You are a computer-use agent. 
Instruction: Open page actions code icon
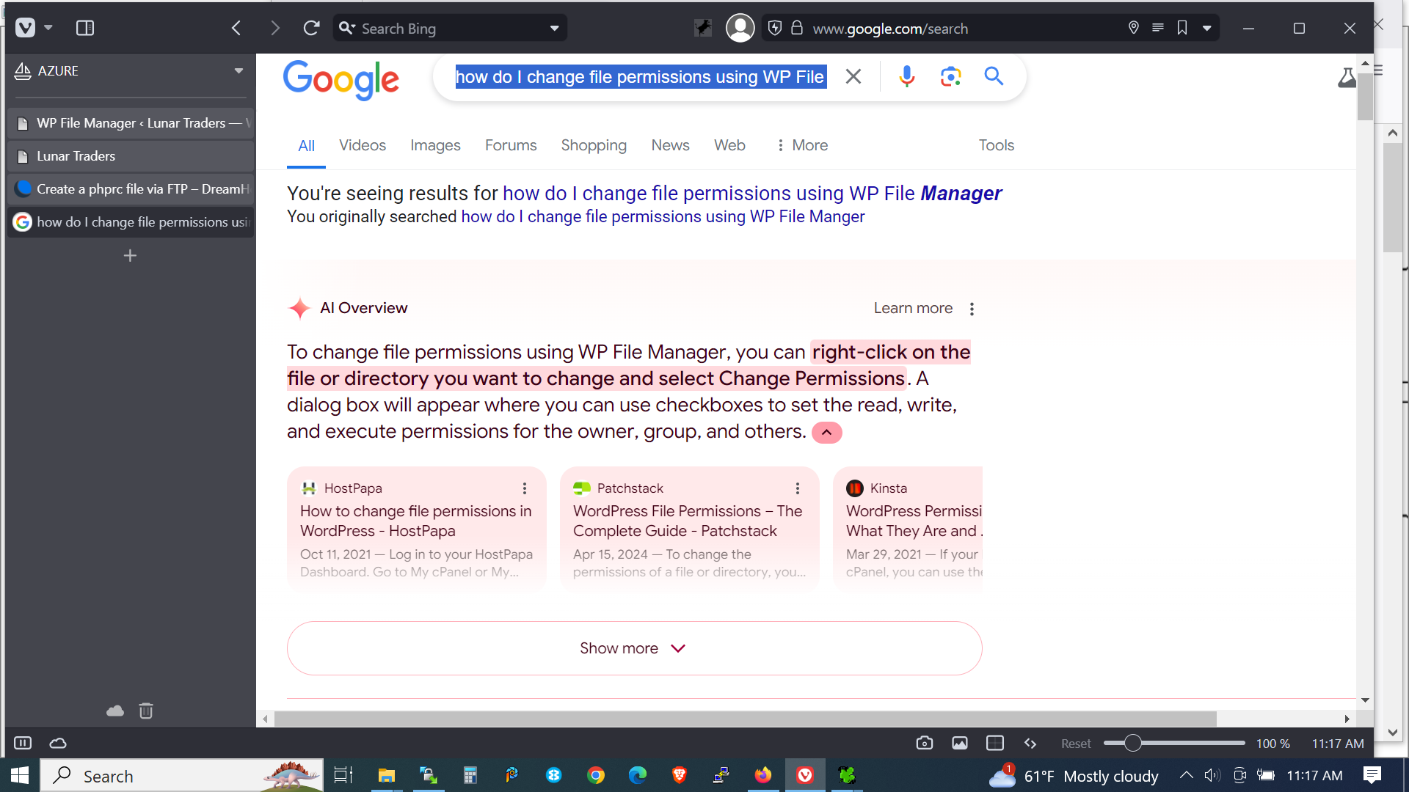1030,743
